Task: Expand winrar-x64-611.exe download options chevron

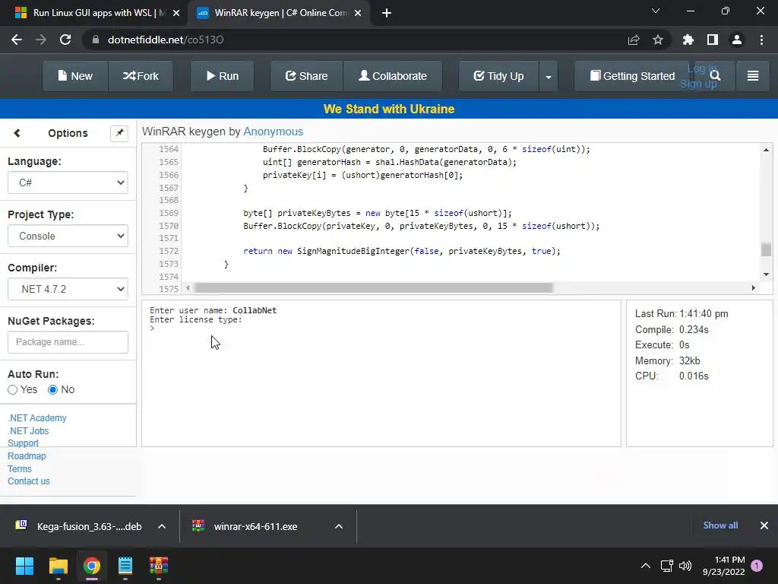Action: pos(339,526)
